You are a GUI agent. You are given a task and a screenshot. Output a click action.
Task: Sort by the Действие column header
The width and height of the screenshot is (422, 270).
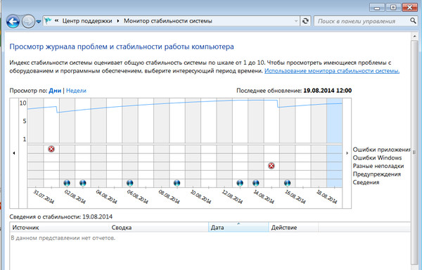pyautogui.click(x=293, y=228)
